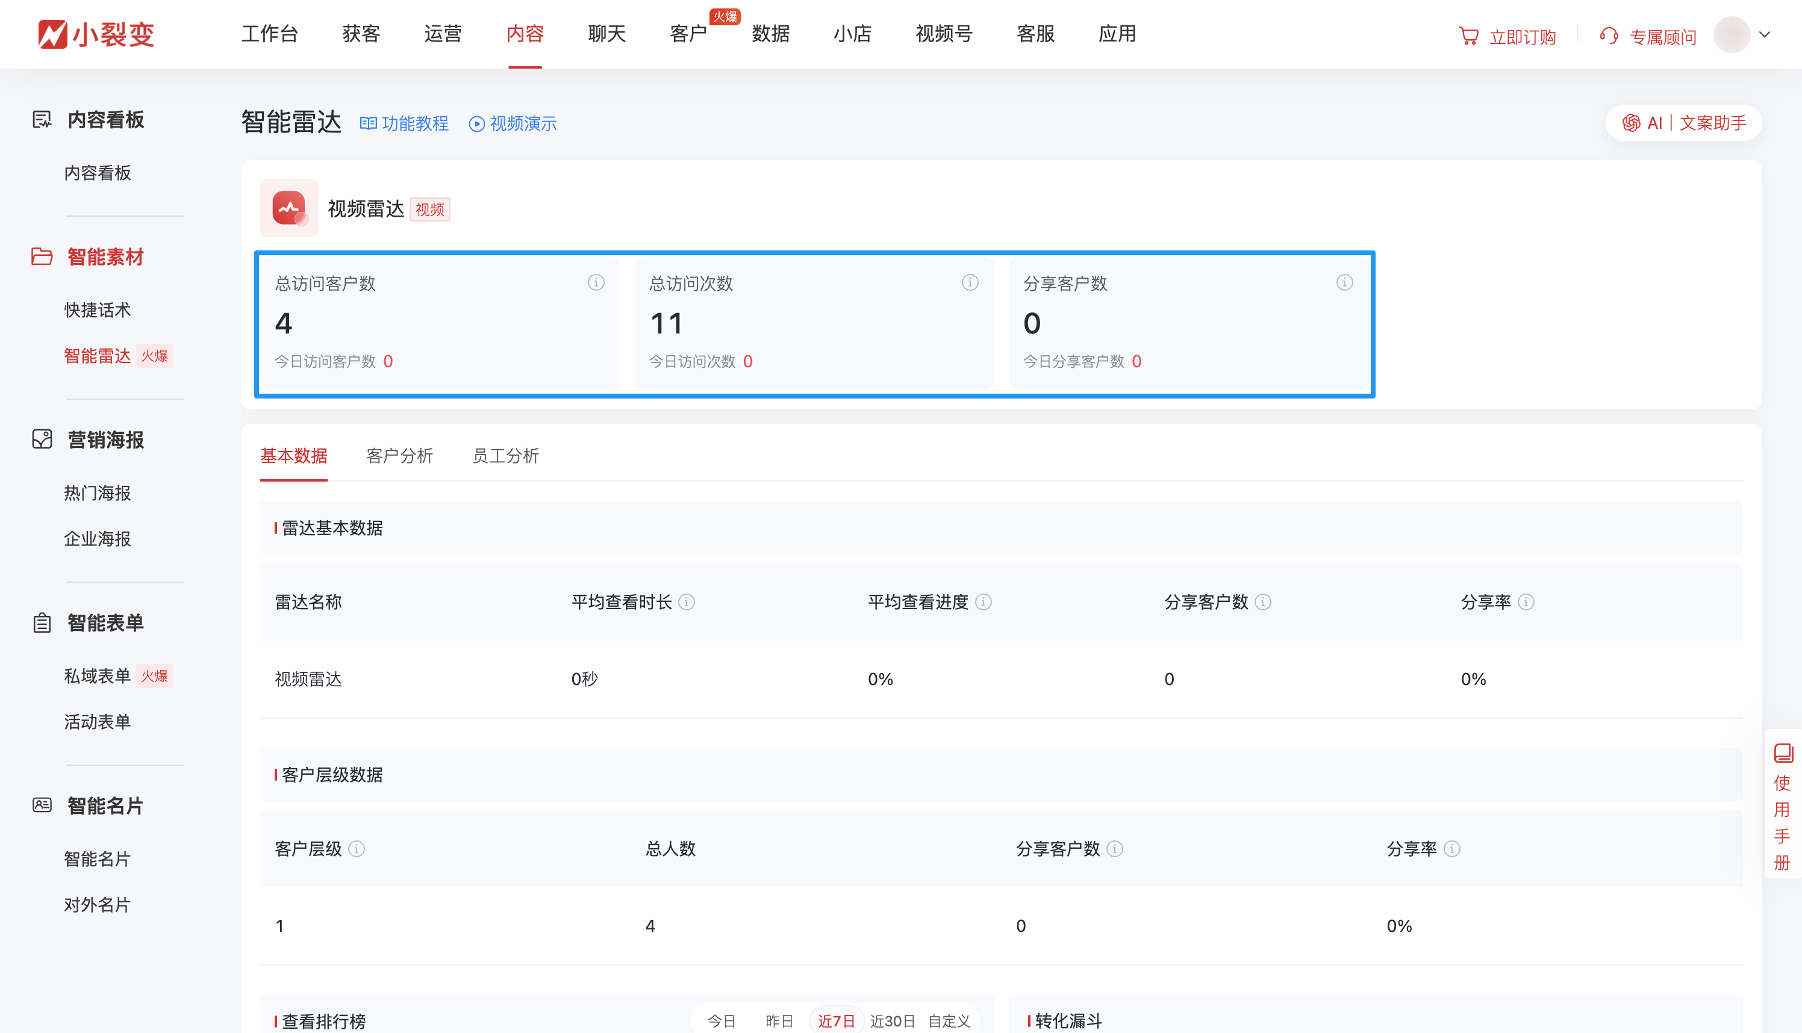Viewport: 1802px width, 1033px height.
Task: Click the 小裂变 logo
Action: coord(96,34)
